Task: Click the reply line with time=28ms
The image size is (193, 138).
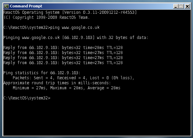Action: click(x=63, y=48)
